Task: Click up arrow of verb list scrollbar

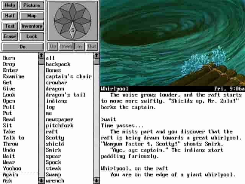Action: coord(41,56)
